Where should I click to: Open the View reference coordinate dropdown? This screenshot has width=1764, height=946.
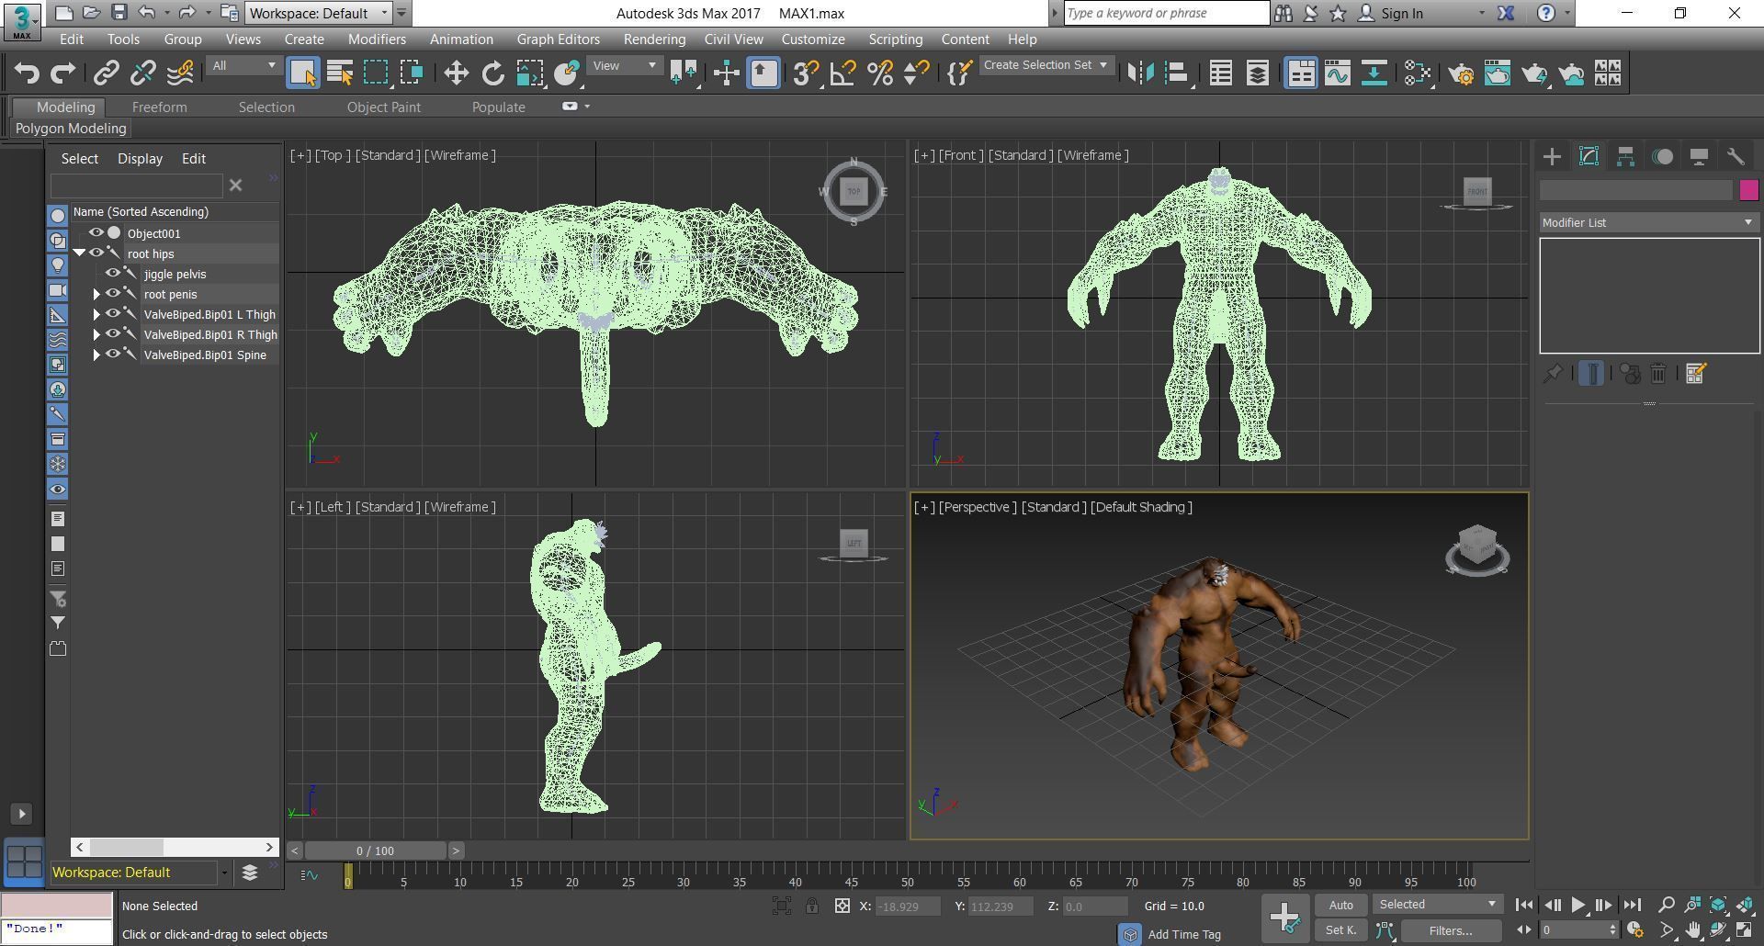(624, 65)
